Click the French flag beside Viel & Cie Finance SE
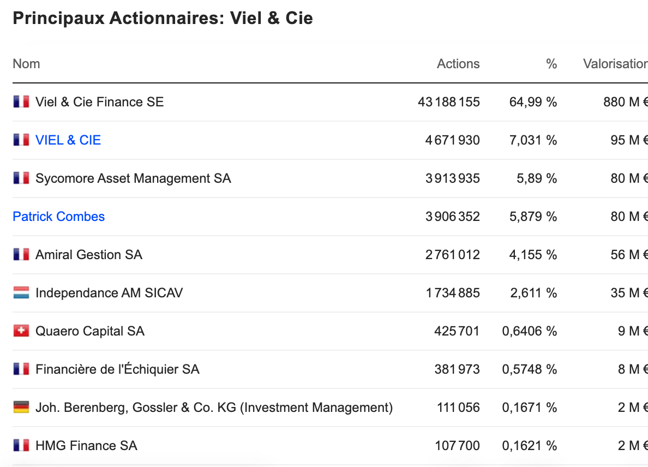Viewport: 648px width, 467px height. tap(21, 102)
